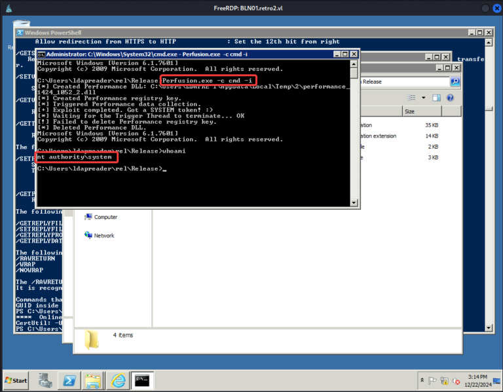This screenshot has width=503, height=392.
Task: Open Server Manager from taskbar
Action: 45,380
